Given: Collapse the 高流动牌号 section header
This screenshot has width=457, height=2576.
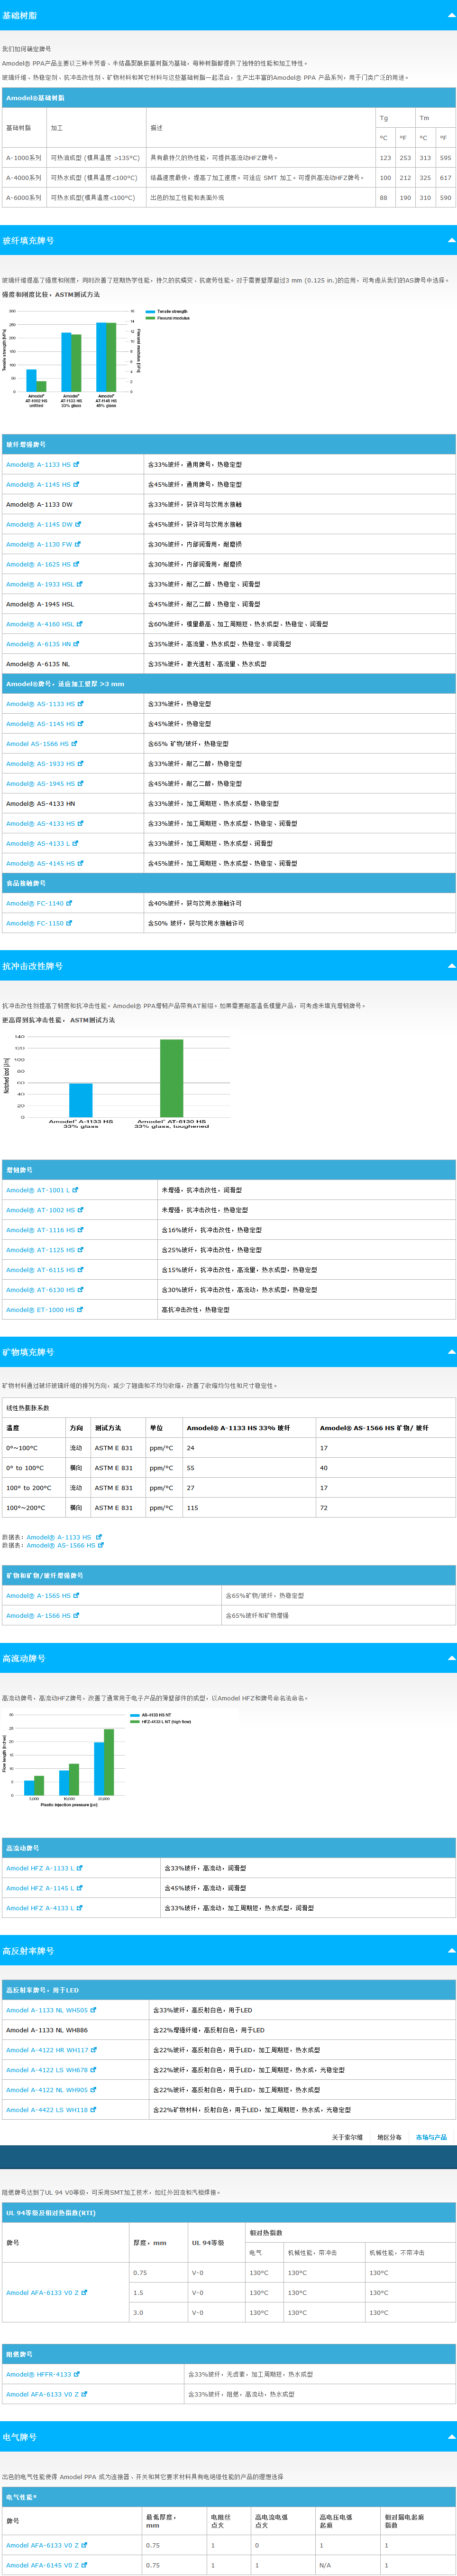Looking at the screenshot, I should (x=451, y=1659).
